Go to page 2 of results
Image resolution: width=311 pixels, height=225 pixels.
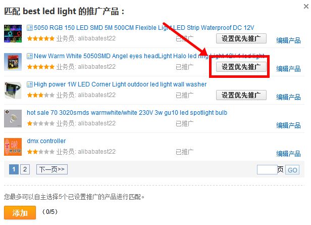coord(25,169)
